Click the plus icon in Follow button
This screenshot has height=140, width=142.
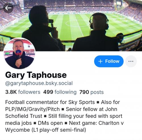(x=101, y=61)
